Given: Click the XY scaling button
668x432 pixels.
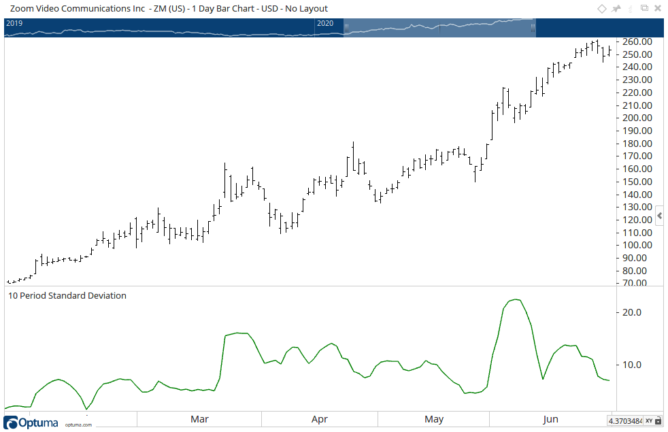Looking at the screenshot, I should pyautogui.click(x=649, y=421).
